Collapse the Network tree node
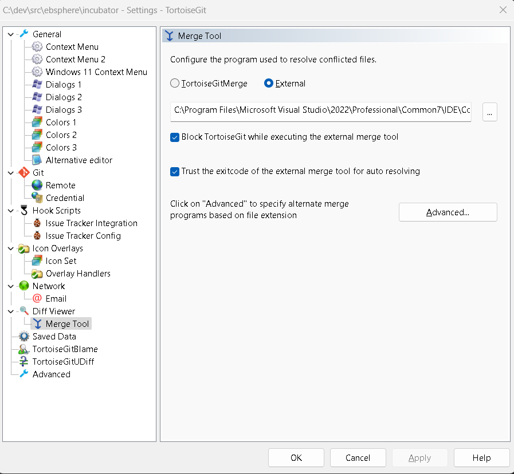Viewport: 514px width, 474px height. pyautogui.click(x=11, y=286)
